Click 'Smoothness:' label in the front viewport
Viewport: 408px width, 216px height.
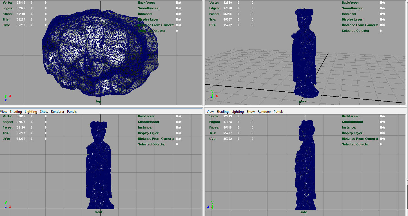(148, 122)
